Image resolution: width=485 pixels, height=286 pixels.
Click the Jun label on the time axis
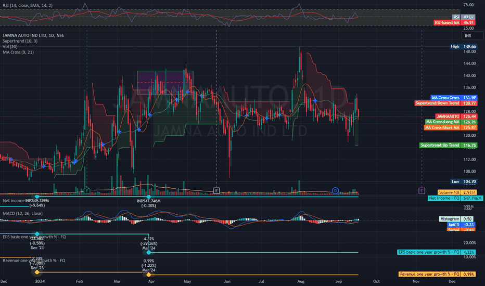(227, 282)
